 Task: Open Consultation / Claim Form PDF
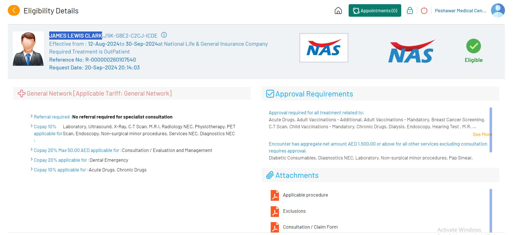tap(310, 227)
